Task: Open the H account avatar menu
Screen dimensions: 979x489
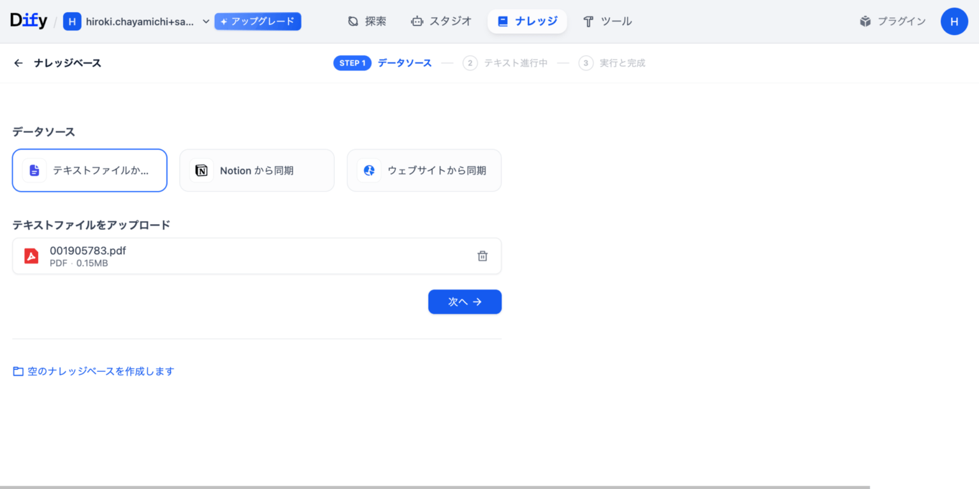Action: (954, 21)
